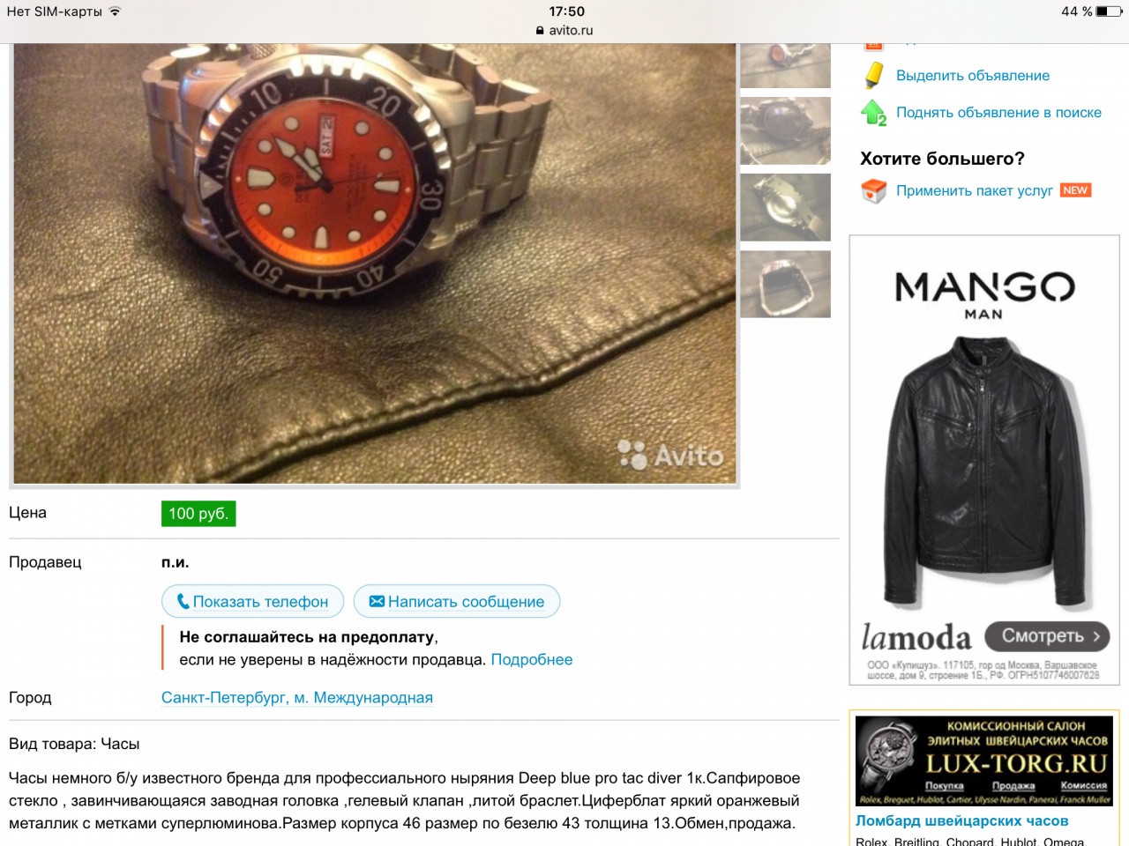Screen dimensions: 1129x846
Task: Tap the battery indicator icon
Action: point(1110,11)
